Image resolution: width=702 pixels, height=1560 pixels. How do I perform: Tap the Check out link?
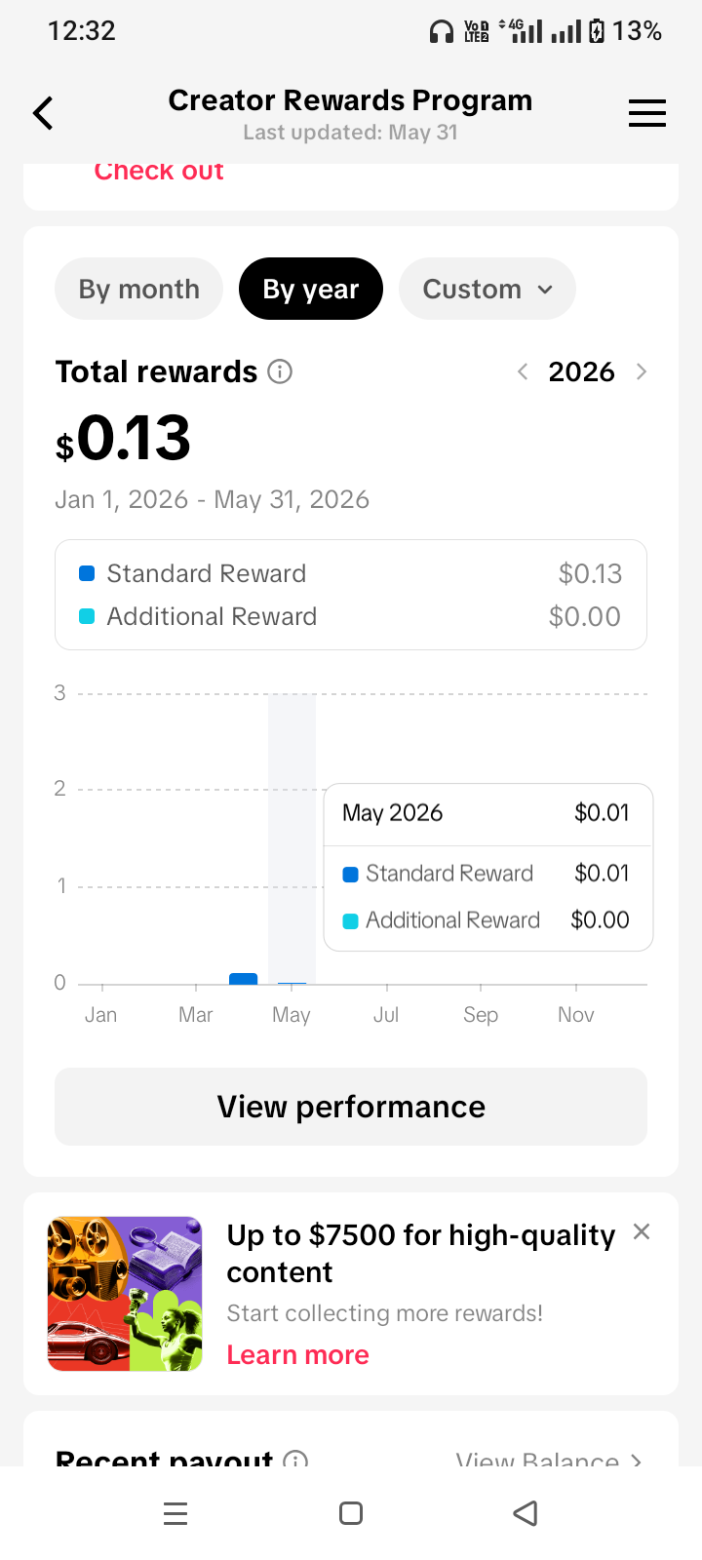(x=159, y=172)
